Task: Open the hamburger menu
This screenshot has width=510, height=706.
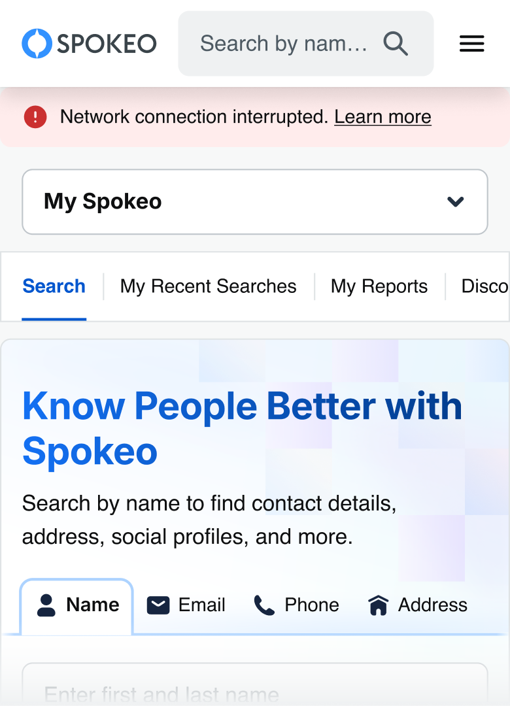Action: coord(472,44)
